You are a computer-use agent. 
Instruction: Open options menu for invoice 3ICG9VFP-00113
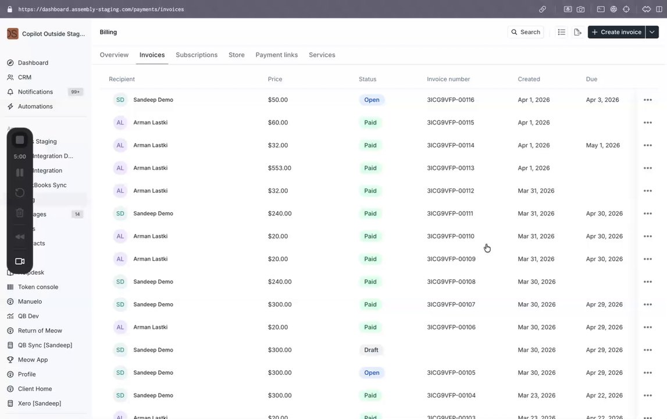click(x=647, y=168)
